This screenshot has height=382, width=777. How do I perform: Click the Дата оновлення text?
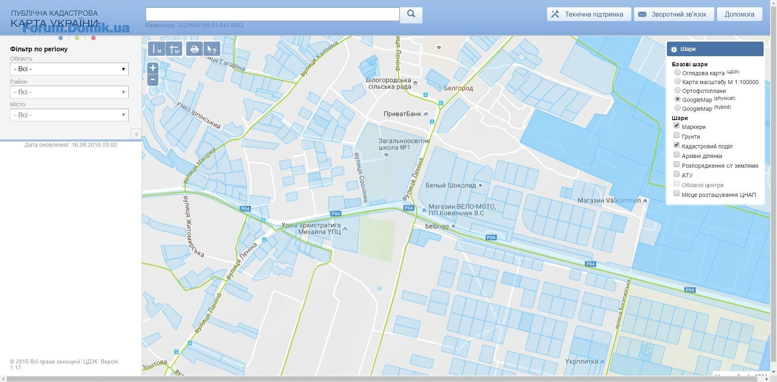click(70, 145)
